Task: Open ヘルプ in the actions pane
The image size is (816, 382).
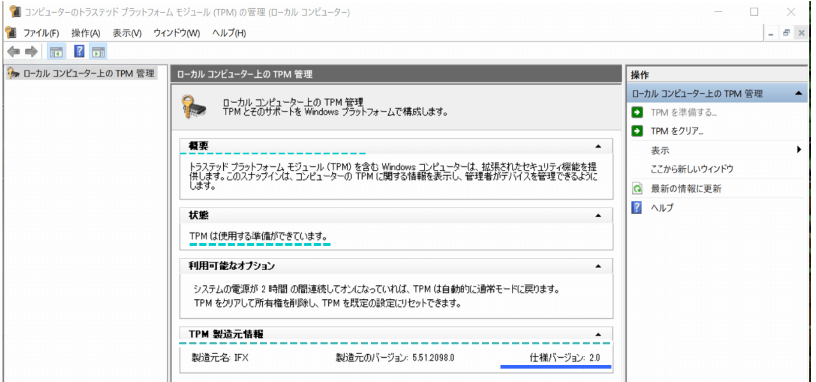Action: coord(662,208)
